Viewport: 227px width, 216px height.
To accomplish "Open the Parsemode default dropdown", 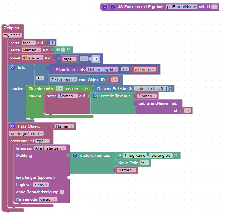I will 48,199.
